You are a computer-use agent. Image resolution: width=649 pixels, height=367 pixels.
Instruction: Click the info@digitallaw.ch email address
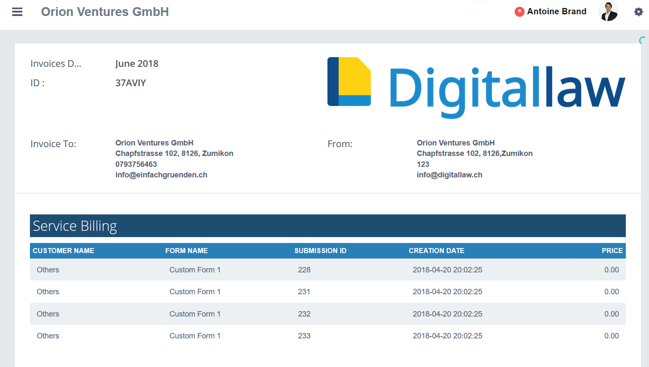pos(449,175)
